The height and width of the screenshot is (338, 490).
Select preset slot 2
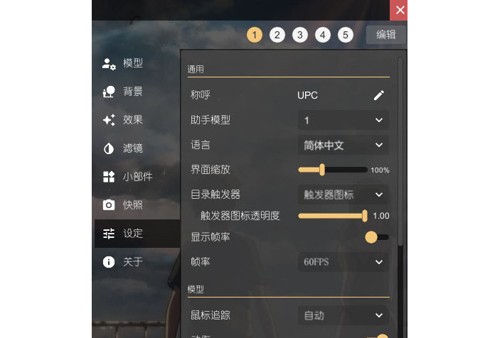277,35
